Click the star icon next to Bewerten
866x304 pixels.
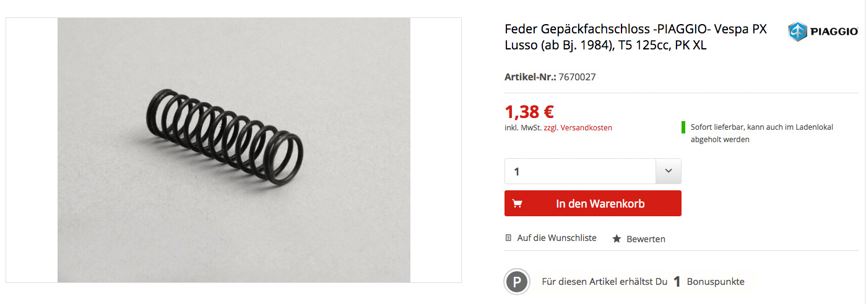(617, 239)
